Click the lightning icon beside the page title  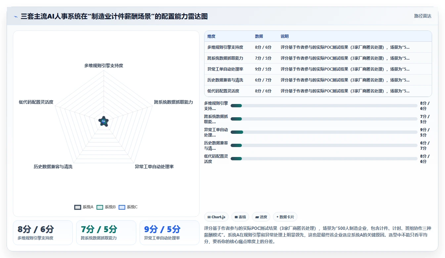click(16, 17)
